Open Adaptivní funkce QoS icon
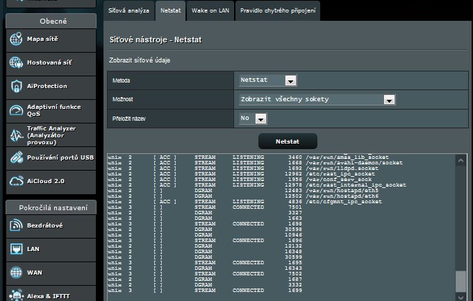The image size is (473, 301). (x=16, y=110)
